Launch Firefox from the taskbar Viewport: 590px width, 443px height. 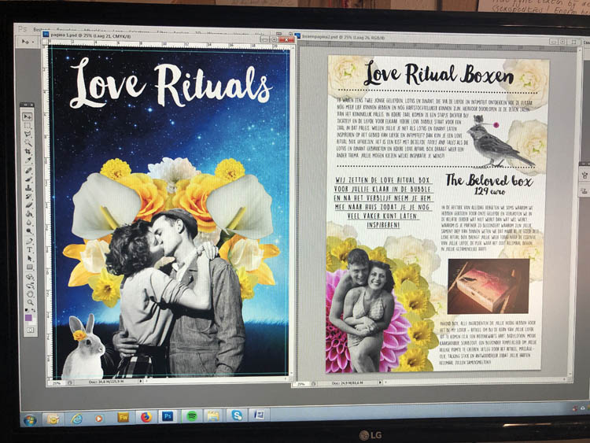[146, 416]
